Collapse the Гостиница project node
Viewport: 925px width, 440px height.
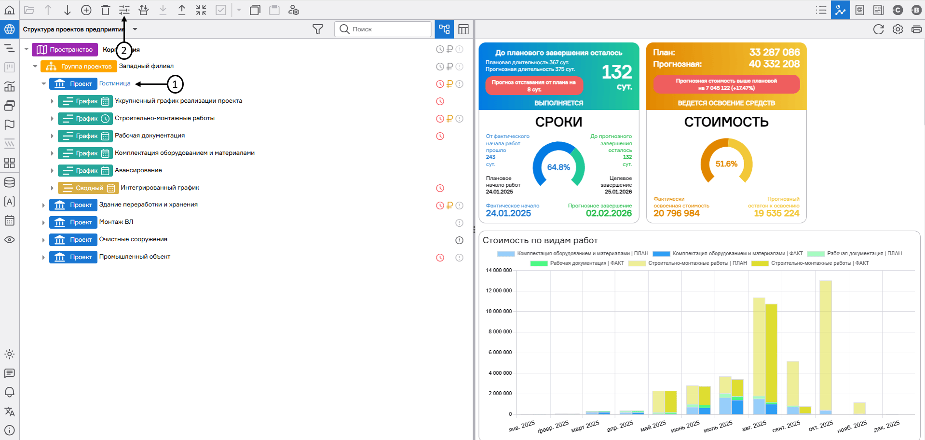[44, 84]
